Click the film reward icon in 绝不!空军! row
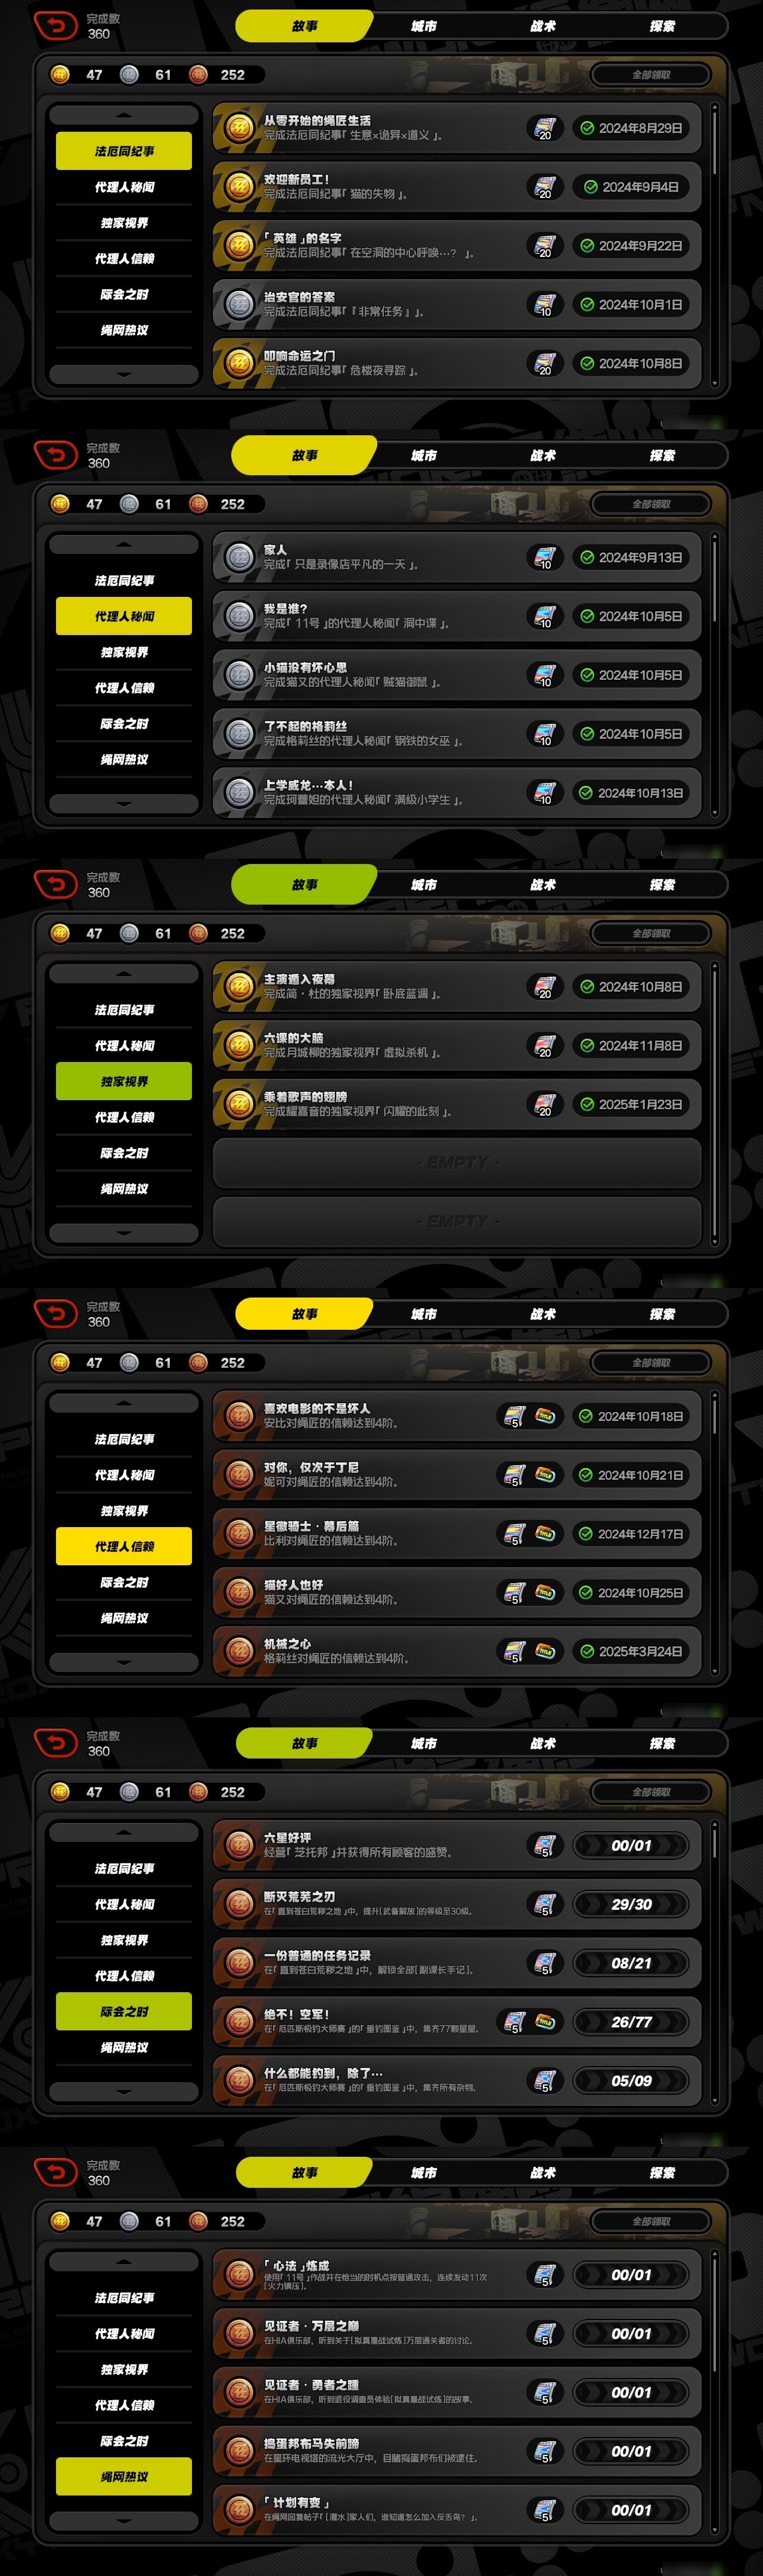The width and height of the screenshot is (763, 2576). click(x=545, y=2021)
